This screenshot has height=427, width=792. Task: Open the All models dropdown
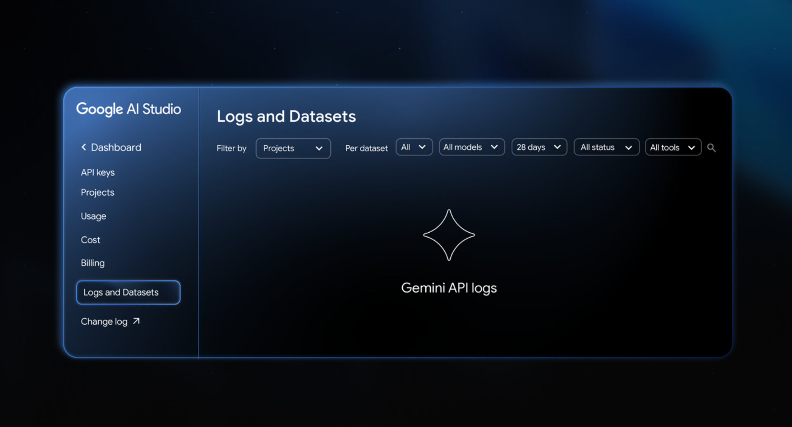pos(471,147)
